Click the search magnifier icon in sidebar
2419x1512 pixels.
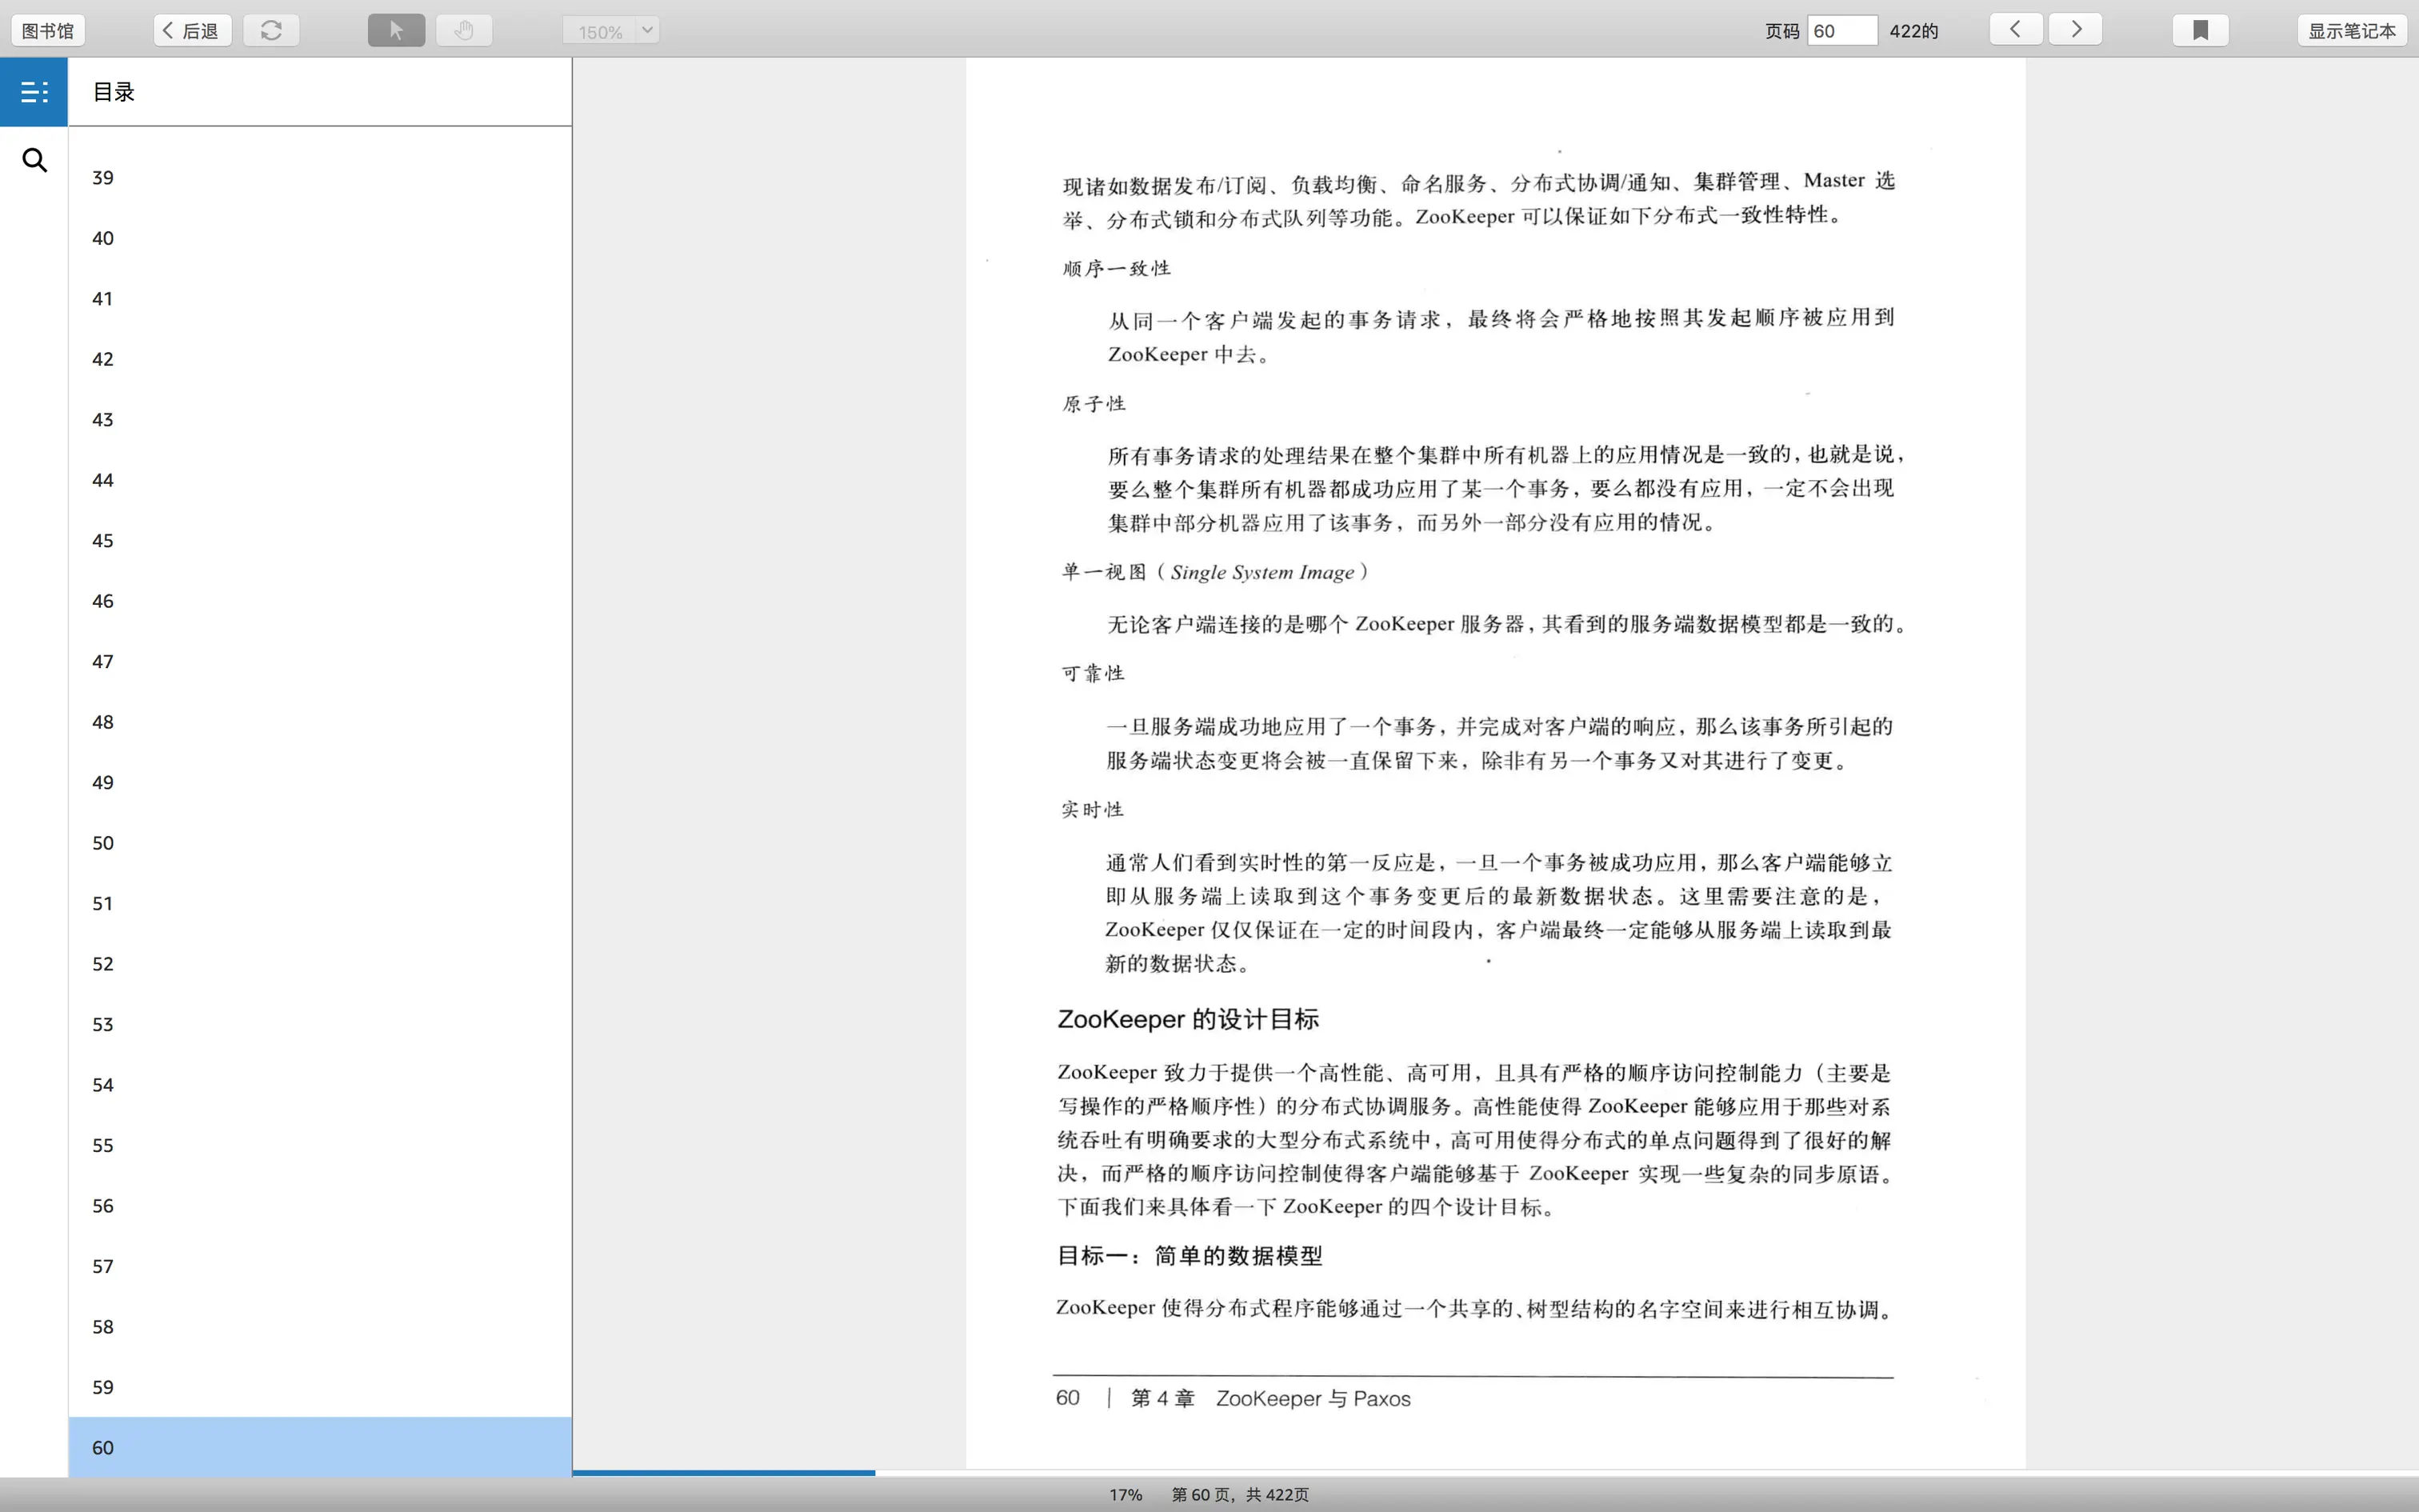click(34, 160)
